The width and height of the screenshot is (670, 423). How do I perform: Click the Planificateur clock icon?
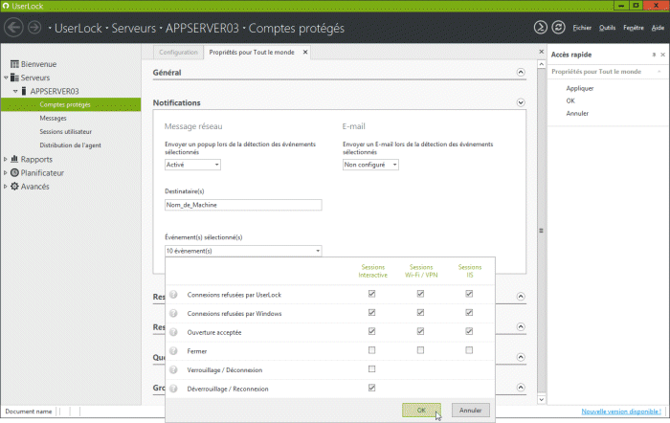14,172
